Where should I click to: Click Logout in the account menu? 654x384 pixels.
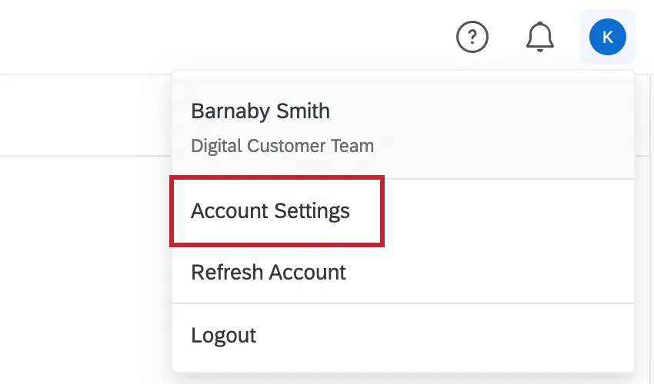[x=223, y=336]
